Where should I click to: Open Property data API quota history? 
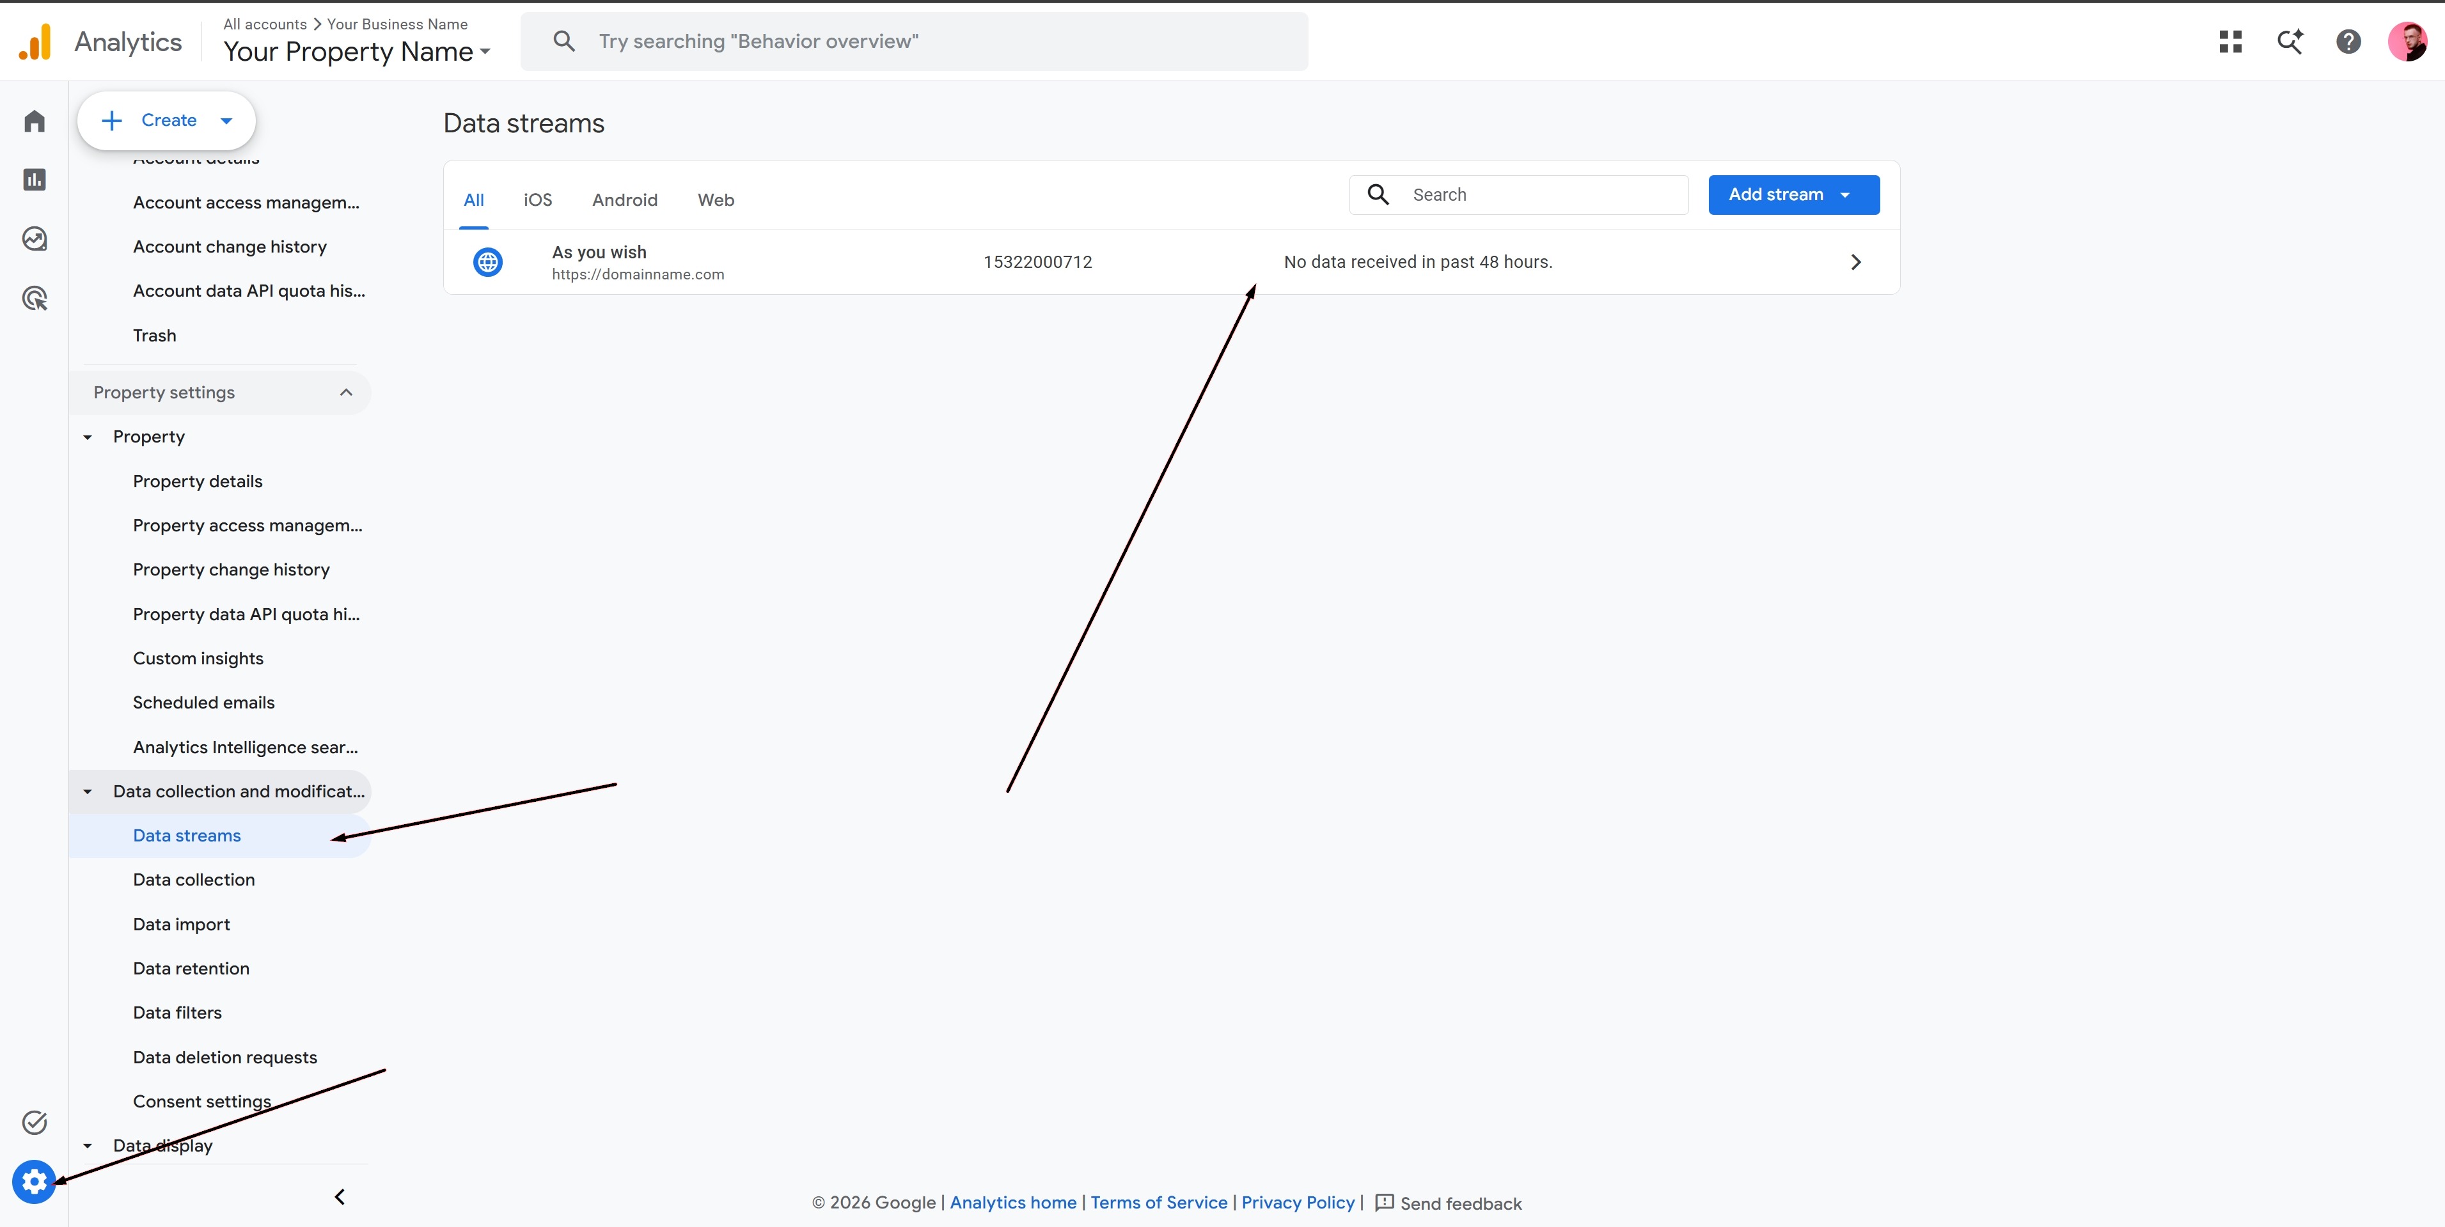246,614
